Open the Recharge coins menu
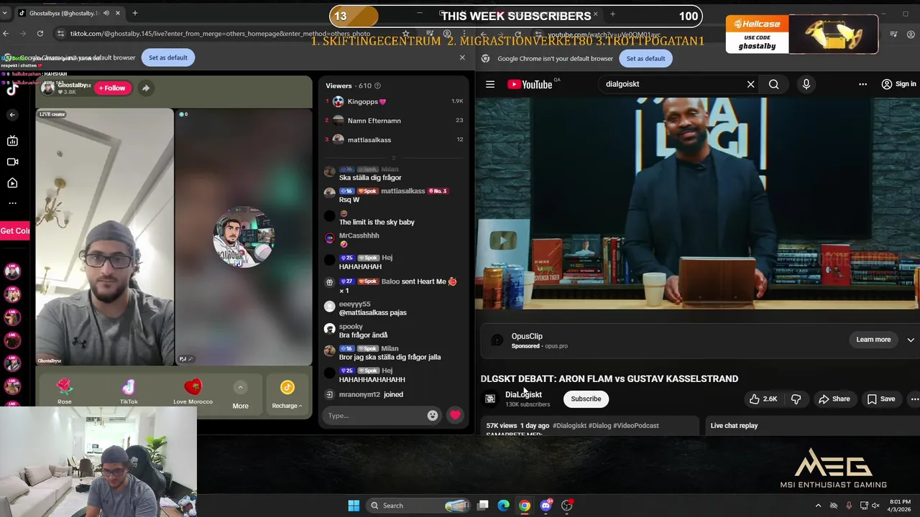Viewport: 920px width, 517px height. click(x=287, y=394)
